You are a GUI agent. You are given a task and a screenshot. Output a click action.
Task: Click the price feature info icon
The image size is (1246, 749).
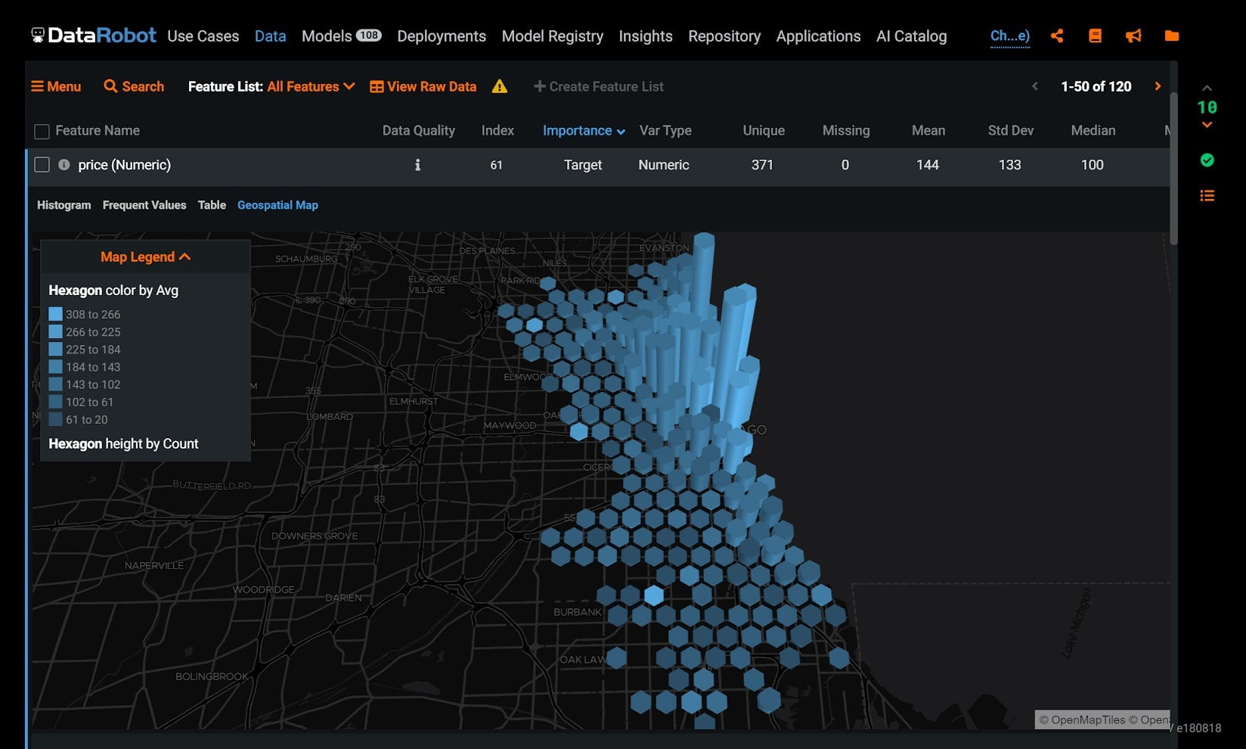[x=64, y=164]
